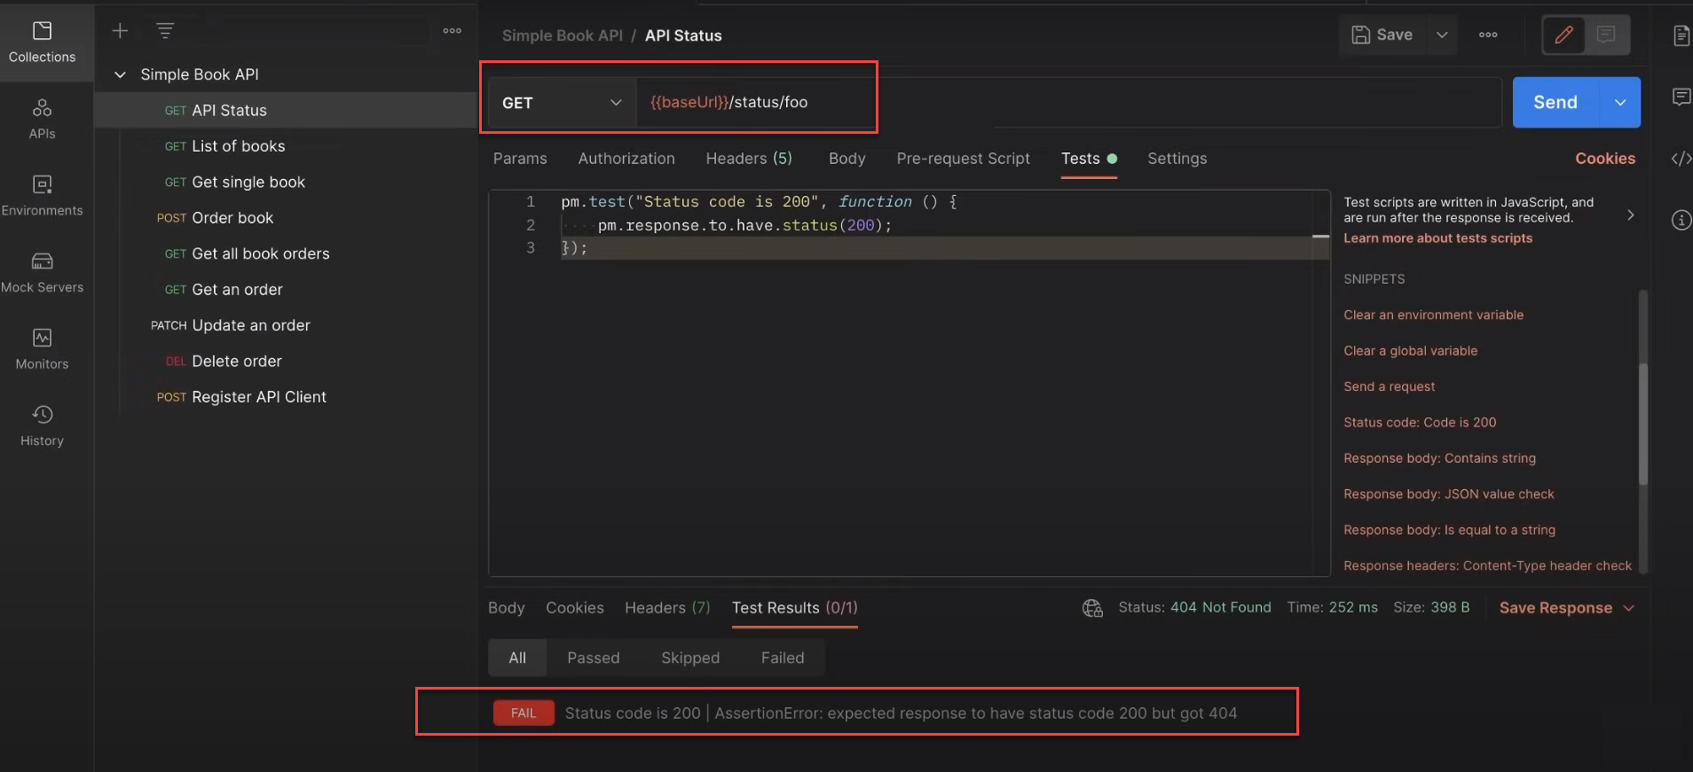
Task: Switch to the Settings tab
Action: coord(1177,159)
